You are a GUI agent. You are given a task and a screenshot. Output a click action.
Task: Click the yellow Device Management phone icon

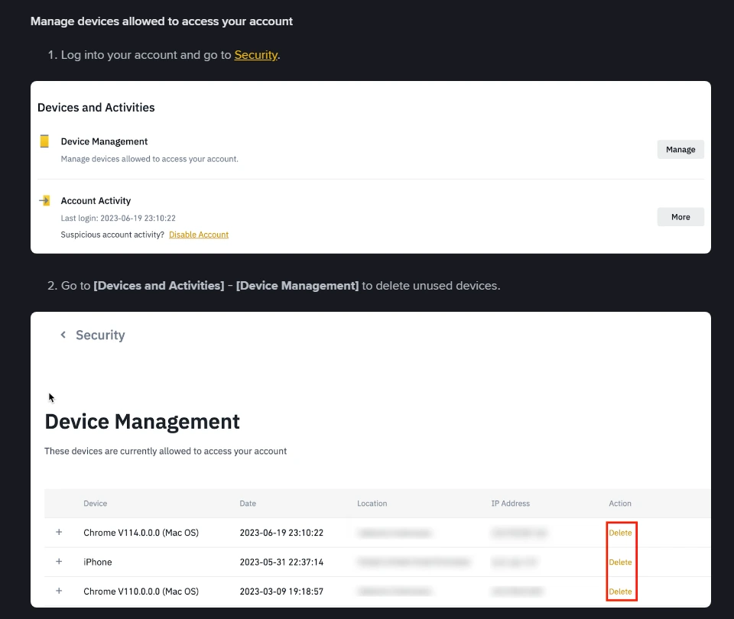coord(44,141)
